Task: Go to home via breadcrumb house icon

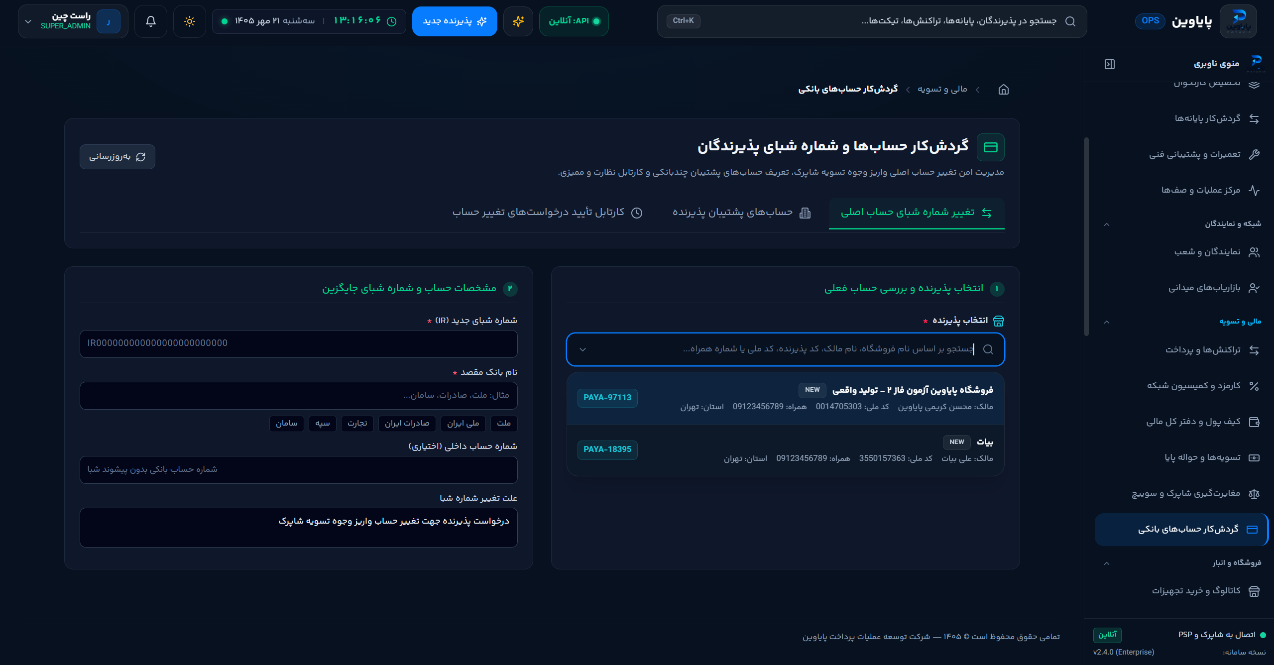Action: point(1004,90)
